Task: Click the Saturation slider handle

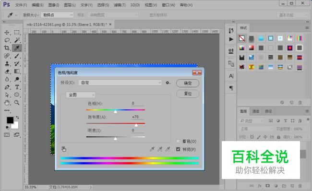Action: (x=136, y=125)
